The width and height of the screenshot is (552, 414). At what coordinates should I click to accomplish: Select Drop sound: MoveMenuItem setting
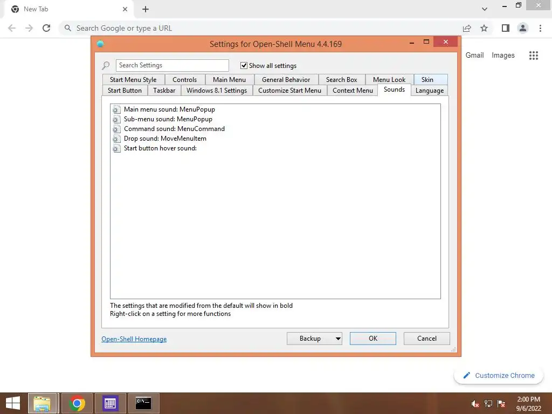click(165, 139)
